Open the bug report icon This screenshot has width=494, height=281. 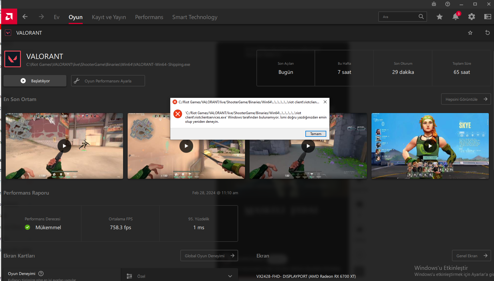(x=434, y=4)
